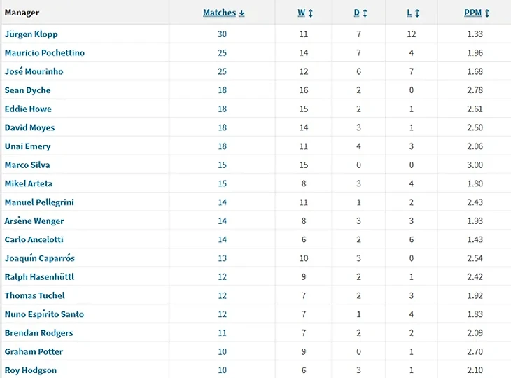Sort table by D column header
This screenshot has height=378, width=511.
[x=360, y=13]
